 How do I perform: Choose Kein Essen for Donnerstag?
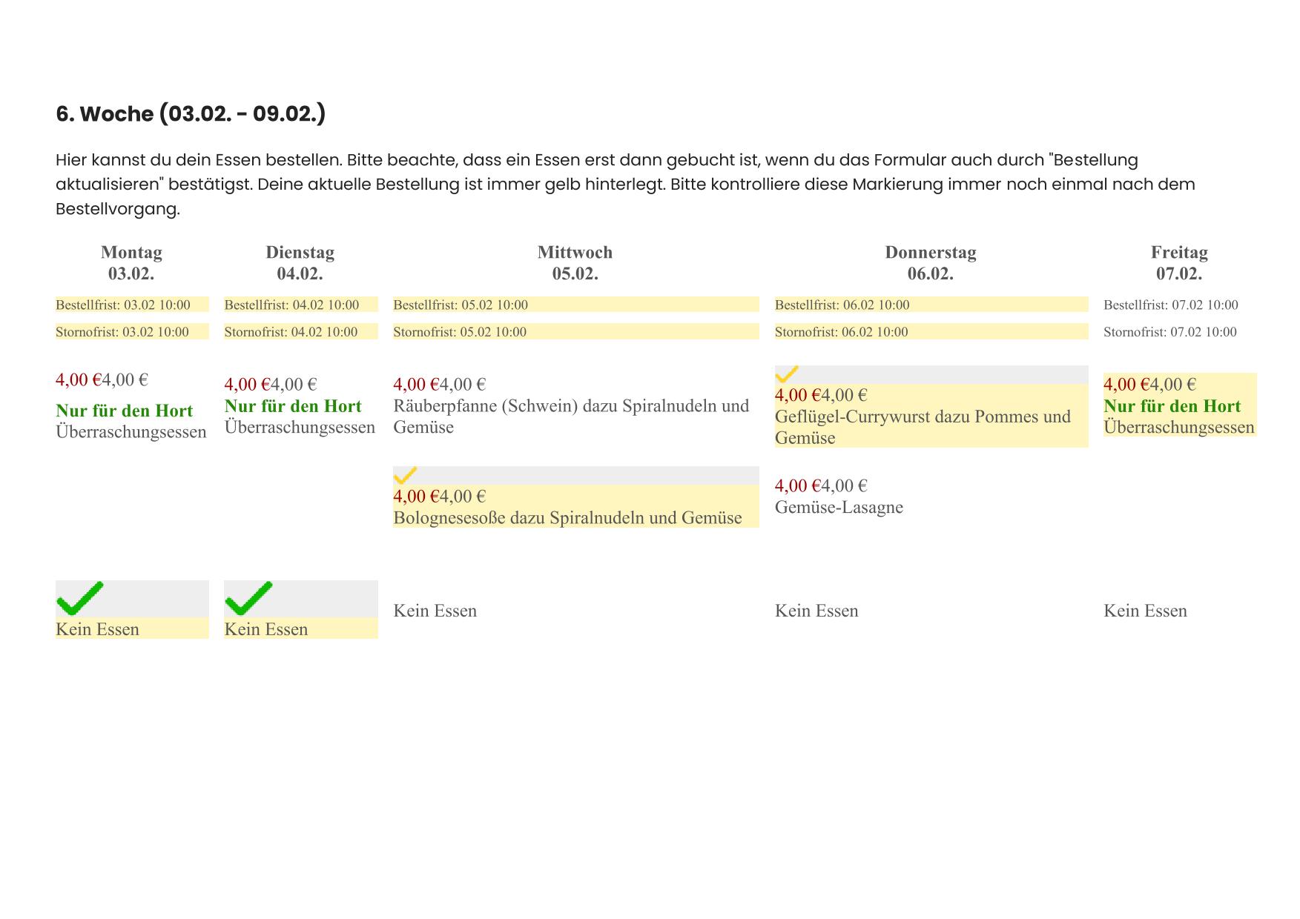[816, 611]
